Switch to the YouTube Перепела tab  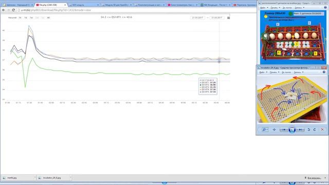click(245, 5)
